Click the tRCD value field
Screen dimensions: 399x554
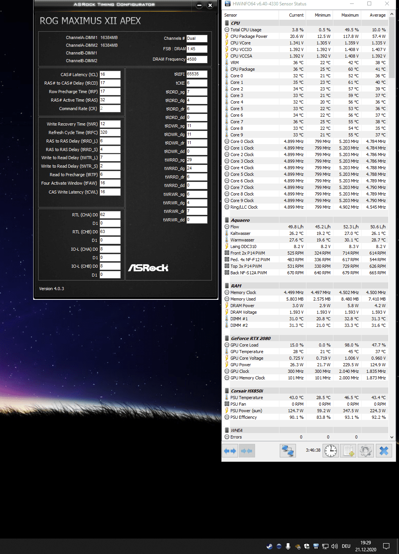[110, 83]
